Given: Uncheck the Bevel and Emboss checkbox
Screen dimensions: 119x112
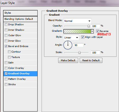Looking at the screenshot, I should pyautogui.click(x=6, y=46).
